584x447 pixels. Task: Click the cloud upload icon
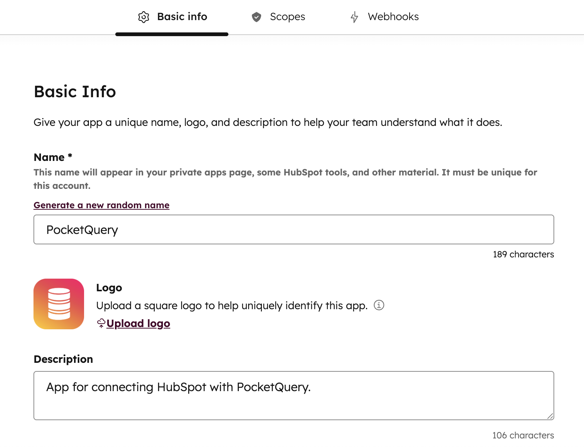pyautogui.click(x=101, y=323)
